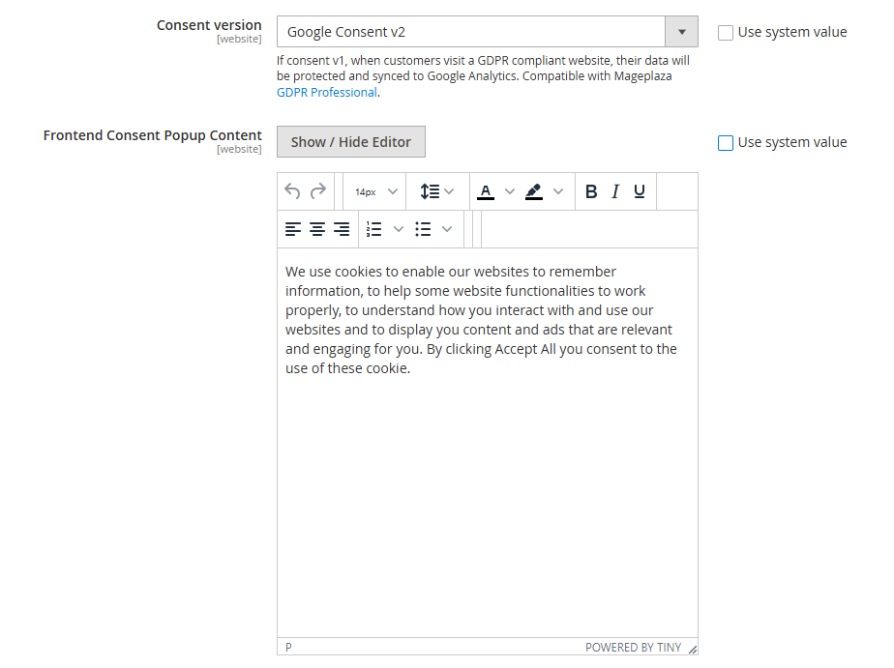Expand the line height dropdown
The image size is (894, 668).
click(451, 190)
